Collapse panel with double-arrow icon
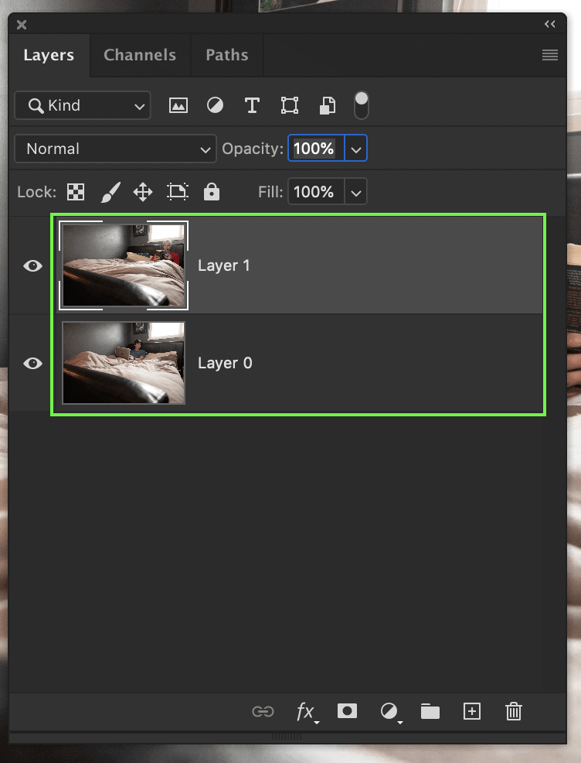This screenshot has width=581, height=763. (550, 24)
